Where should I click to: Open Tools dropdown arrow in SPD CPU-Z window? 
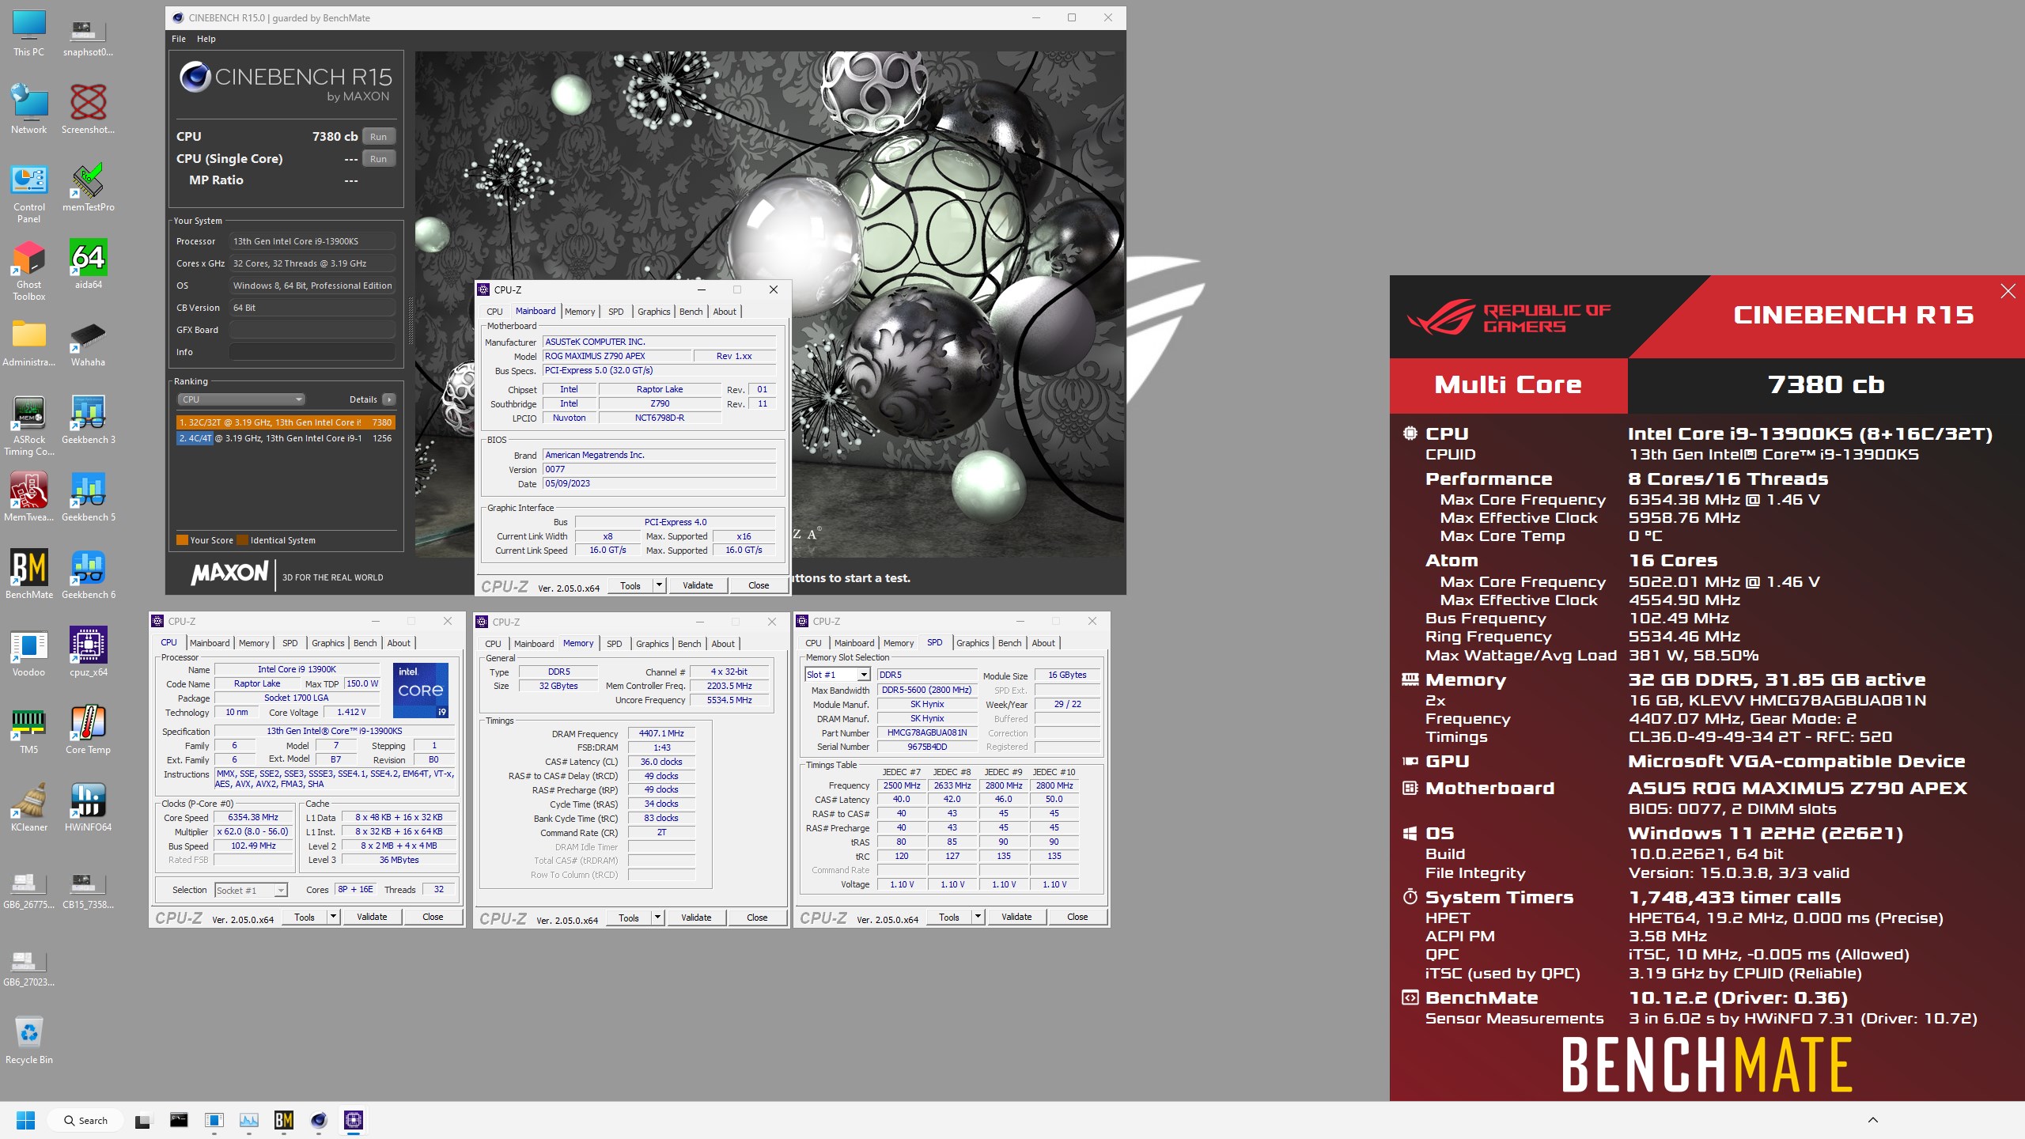coord(978,917)
